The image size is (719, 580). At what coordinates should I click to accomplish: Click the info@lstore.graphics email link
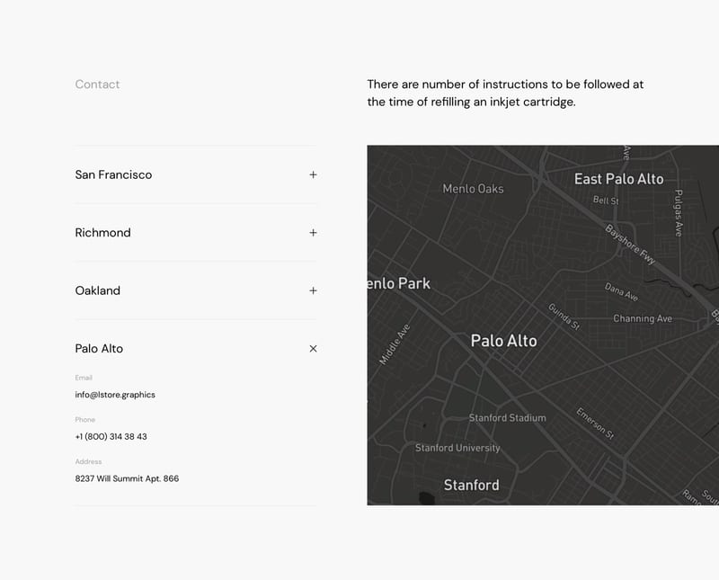(x=115, y=395)
